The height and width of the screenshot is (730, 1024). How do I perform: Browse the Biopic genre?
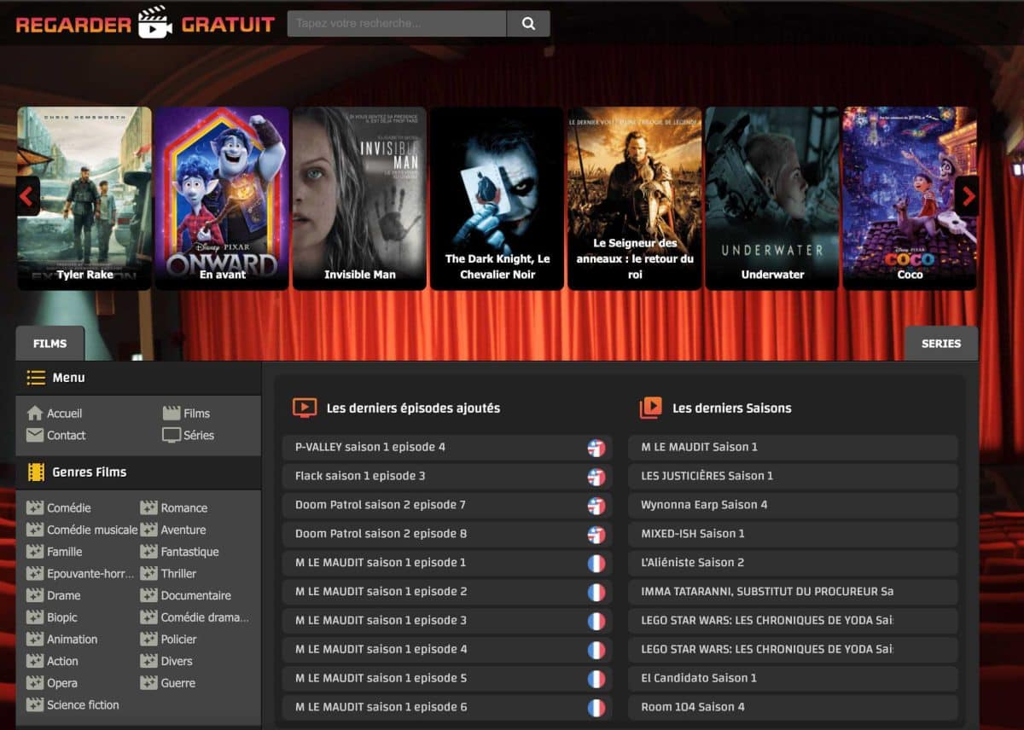62,617
